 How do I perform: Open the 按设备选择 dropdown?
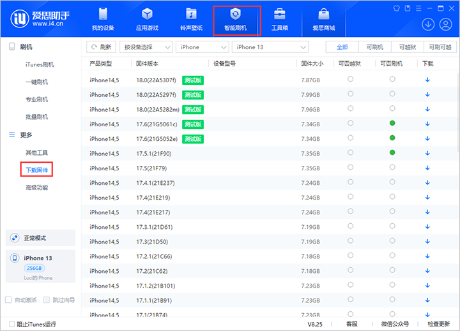(x=146, y=47)
